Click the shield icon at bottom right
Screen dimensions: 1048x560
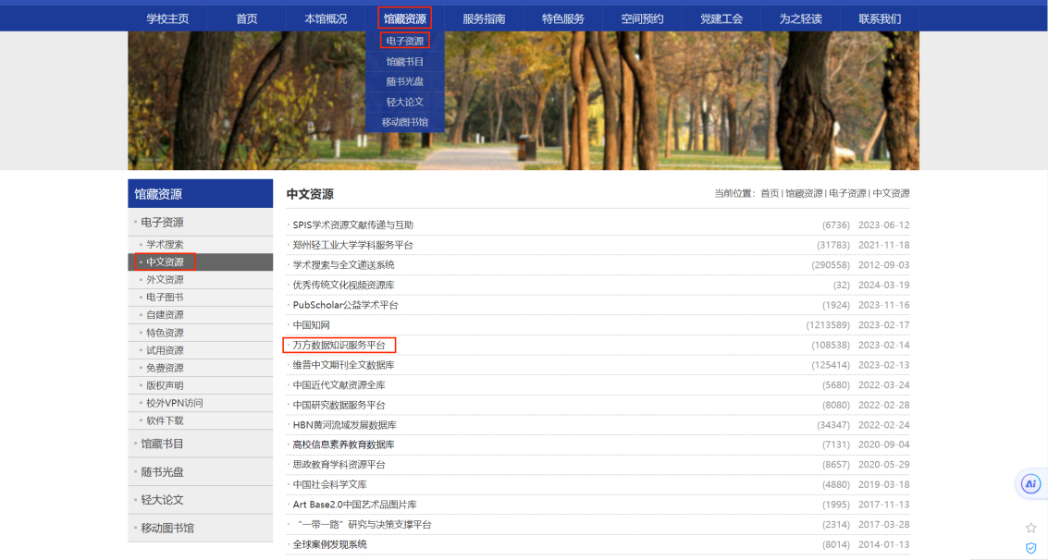[1030, 548]
